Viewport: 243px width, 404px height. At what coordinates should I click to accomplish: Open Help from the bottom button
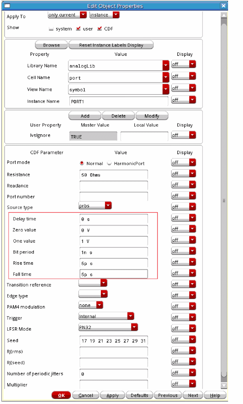[x=215, y=395]
